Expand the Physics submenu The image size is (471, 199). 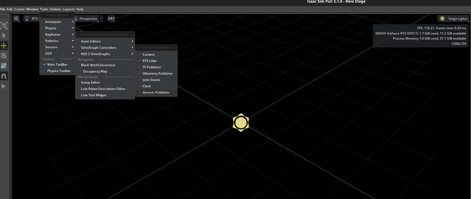pos(57,28)
